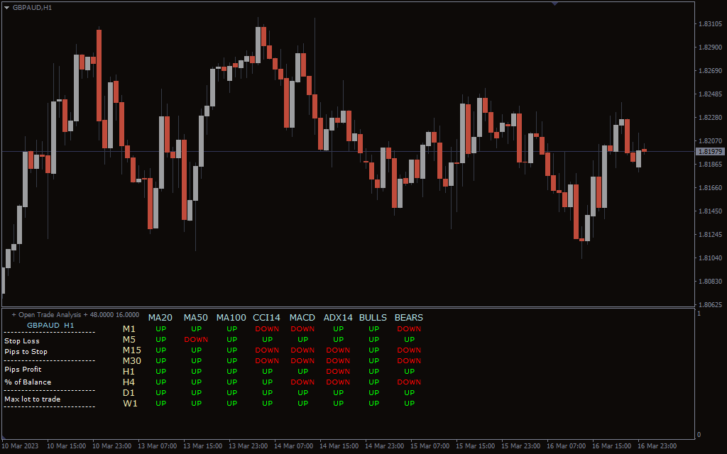The image size is (727, 454).
Task: Select the Pips Profit label
Action: [23, 370]
